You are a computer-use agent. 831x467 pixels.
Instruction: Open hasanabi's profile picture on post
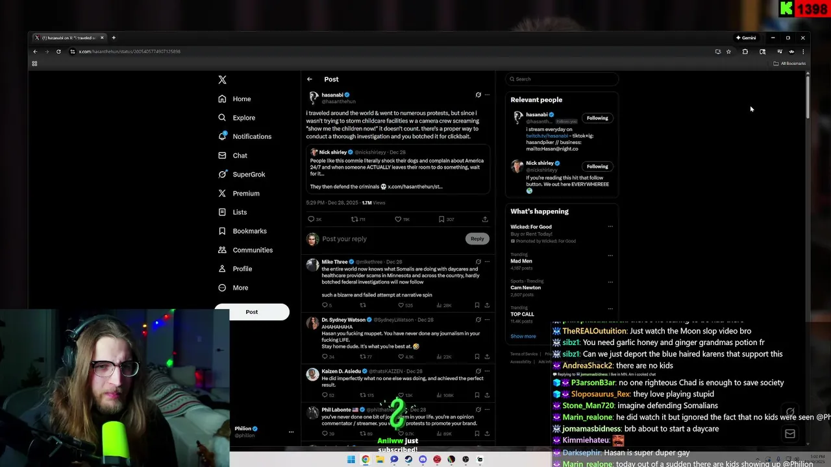pyautogui.click(x=314, y=97)
